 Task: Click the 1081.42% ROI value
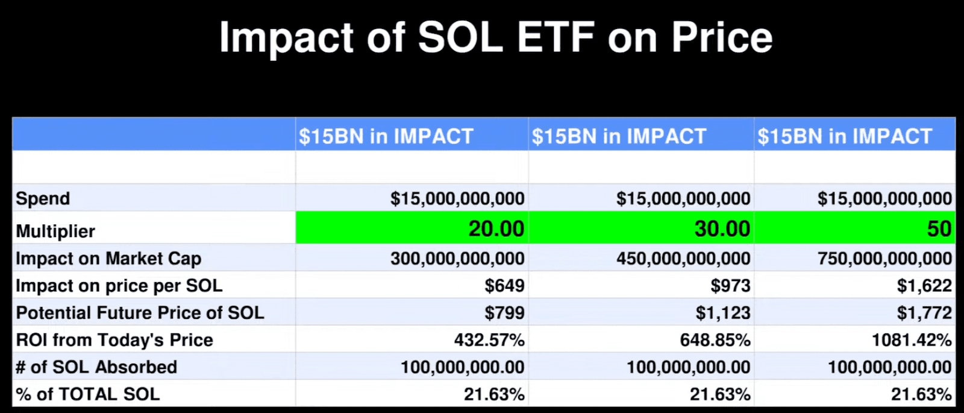click(912, 339)
